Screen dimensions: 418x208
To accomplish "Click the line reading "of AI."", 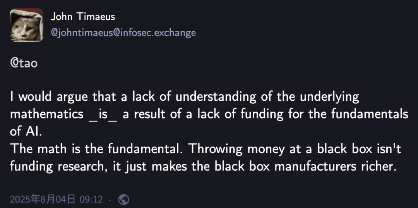I will tap(26, 132).
